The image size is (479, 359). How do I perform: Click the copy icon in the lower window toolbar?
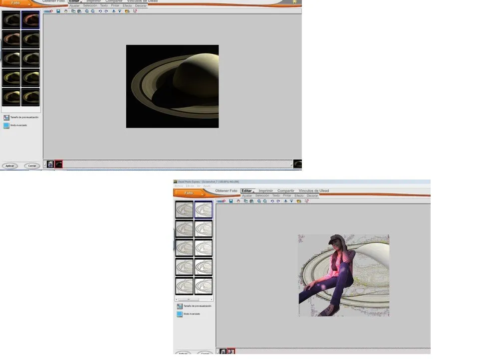tap(245, 201)
